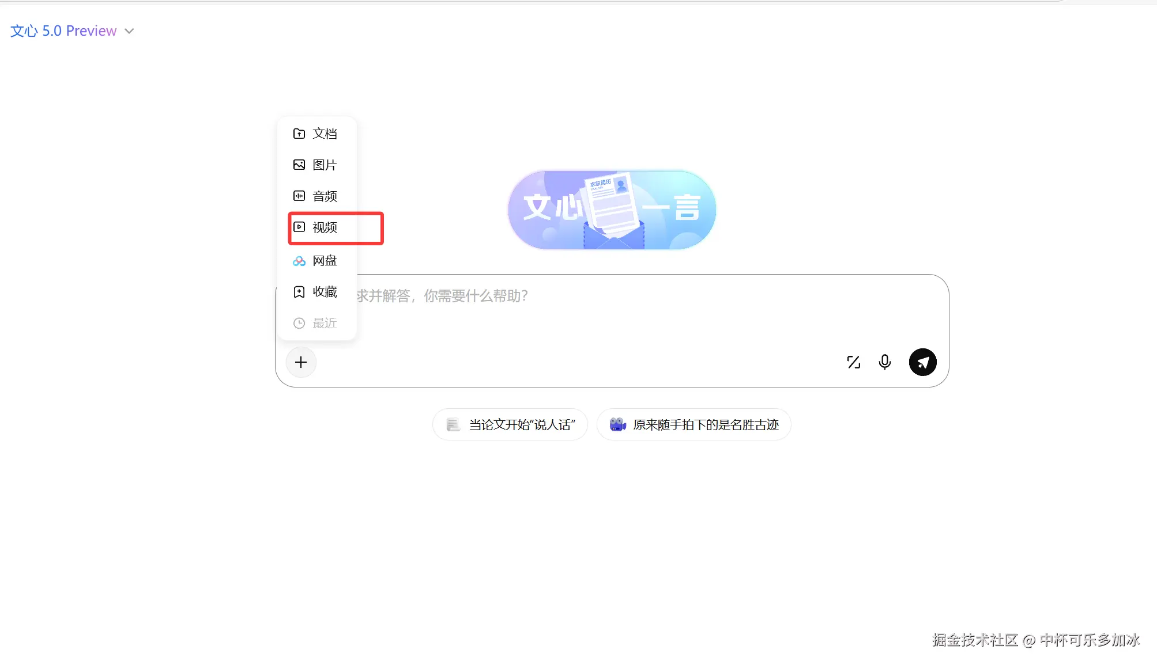Expand the 文心 5.0 Preview model chevron
Image resolution: width=1157 pixels, height=665 pixels.
[x=130, y=31]
